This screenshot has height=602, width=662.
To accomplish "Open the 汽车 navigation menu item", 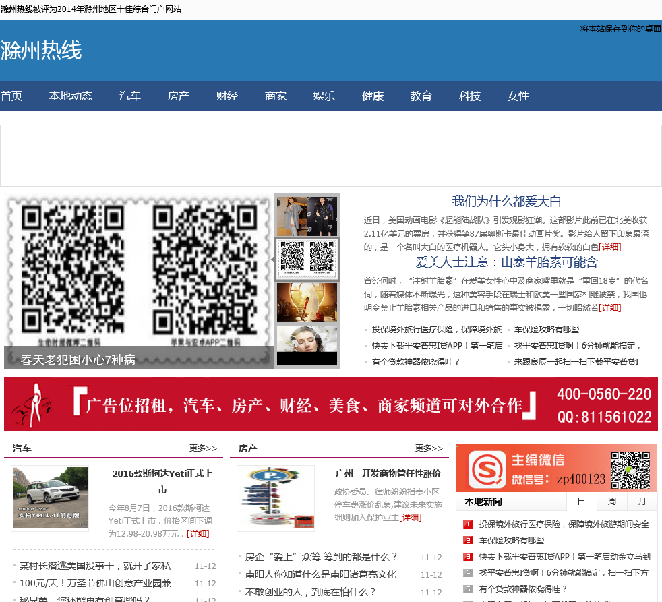I will (x=129, y=96).
